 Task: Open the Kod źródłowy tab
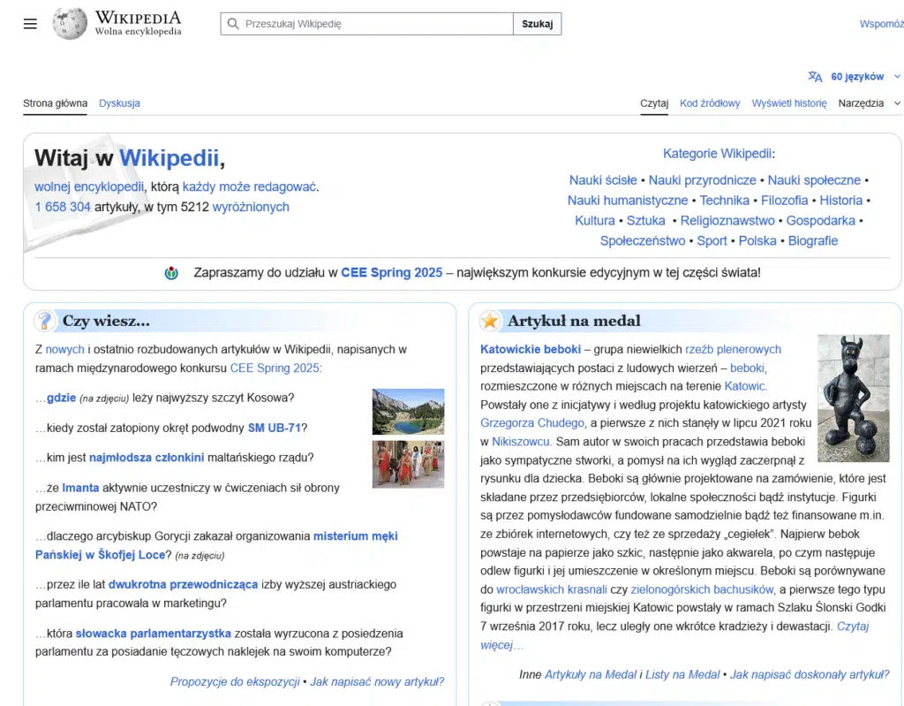click(710, 102)
